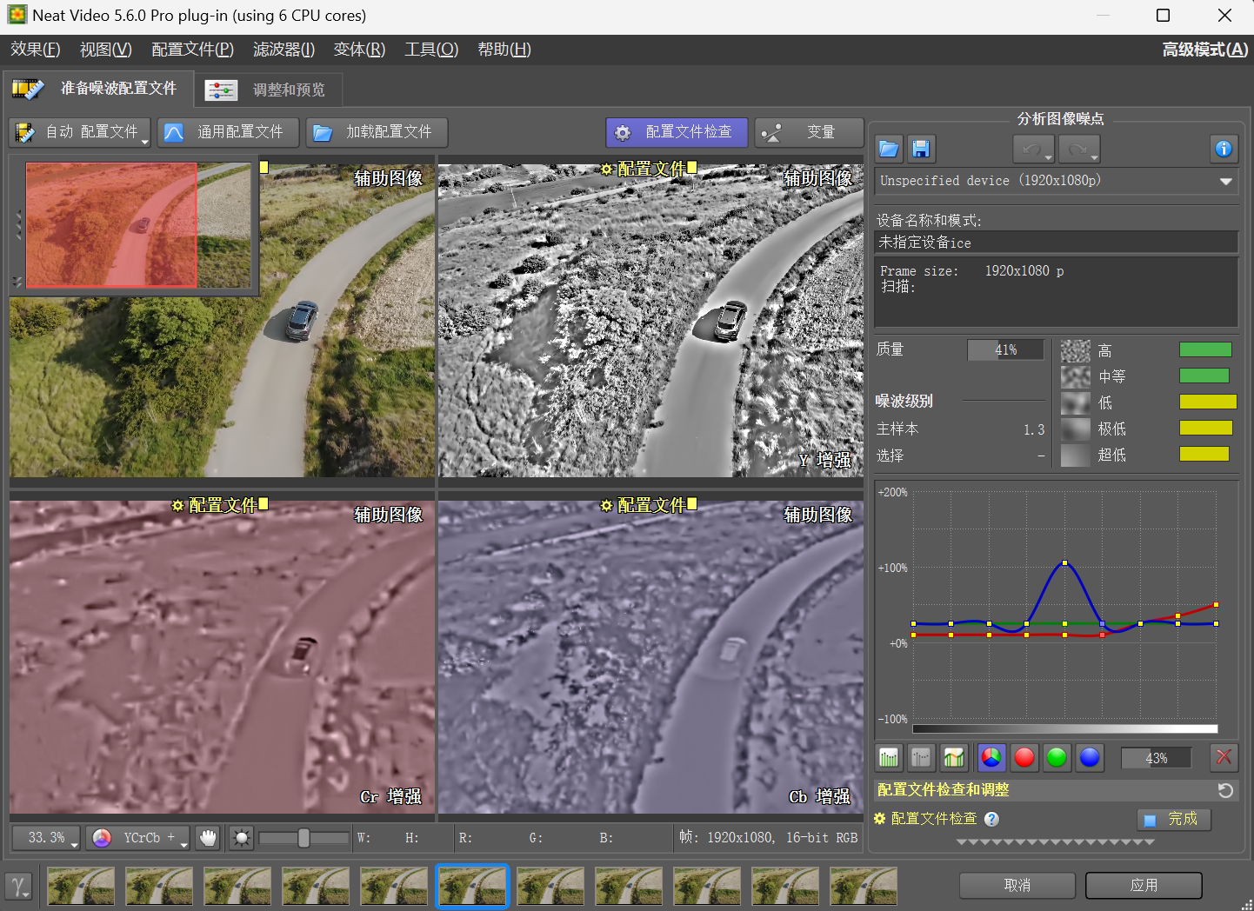This screenshot has width=1254, height=911.
Task: Click the red X button beside 43%
Action: pos(1223,757)
